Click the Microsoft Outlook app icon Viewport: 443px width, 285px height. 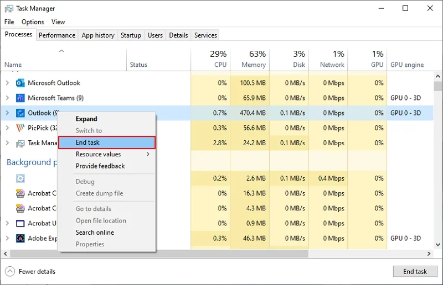click(x=20, y=83)
